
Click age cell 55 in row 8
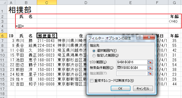175,46
